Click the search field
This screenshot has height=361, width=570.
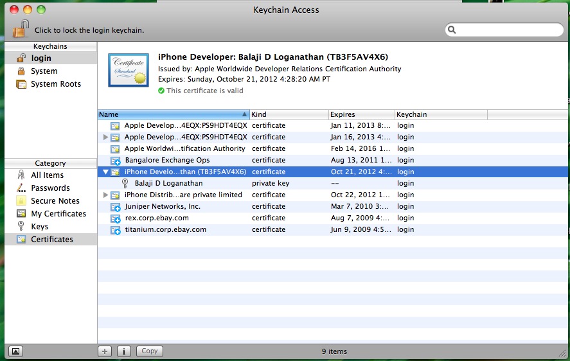[504, 30]
